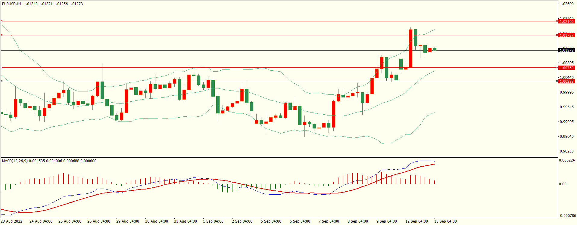
Task: Click the 23 Aug 2022 date label
Action: (11, 221)
